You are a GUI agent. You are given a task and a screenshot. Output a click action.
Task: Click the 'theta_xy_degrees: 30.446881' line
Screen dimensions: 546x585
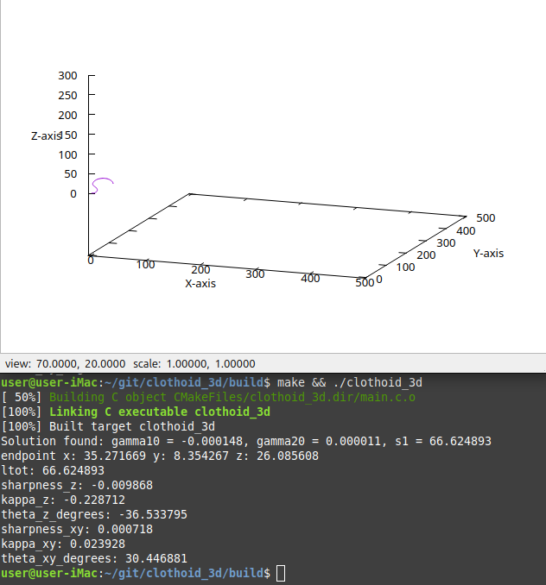94,558
